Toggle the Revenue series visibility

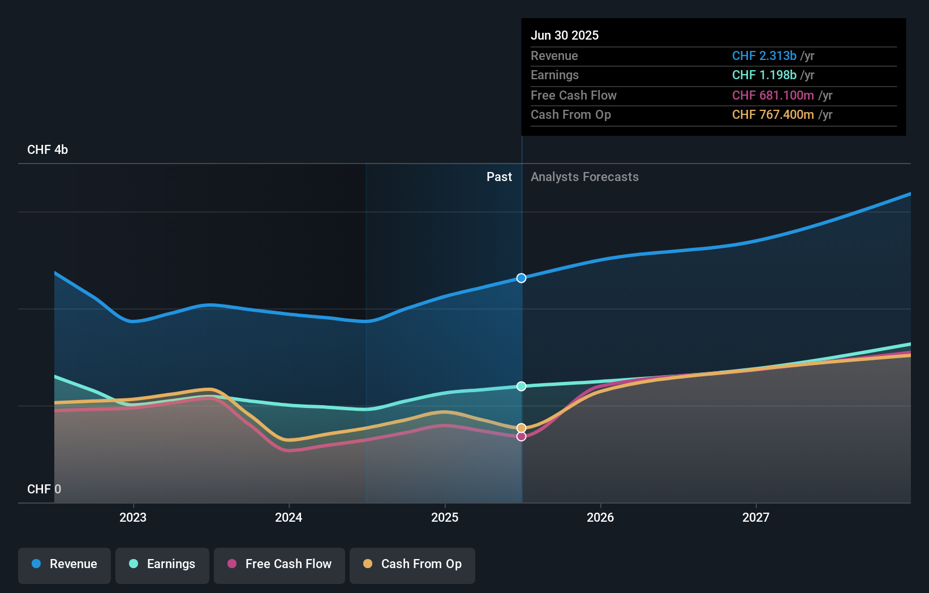click(x=64, y=564)
